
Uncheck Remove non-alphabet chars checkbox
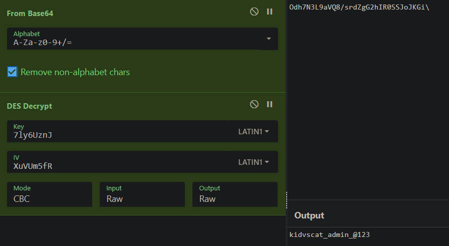13,72
